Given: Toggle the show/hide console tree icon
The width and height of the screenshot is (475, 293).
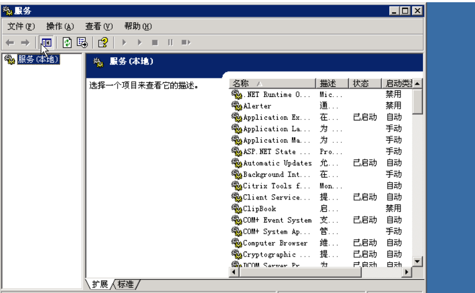Looking at the screenshot, I should (46, 43).
